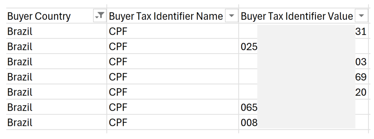Image resolution: width=374 pixels, height=139 pixels.
Task: Select the first Brazil cell
Action: [56, 31]
